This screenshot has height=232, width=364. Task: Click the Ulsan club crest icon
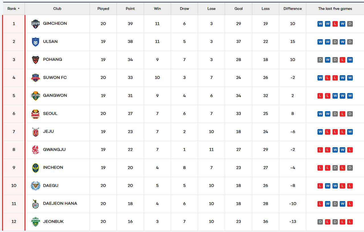36,42
